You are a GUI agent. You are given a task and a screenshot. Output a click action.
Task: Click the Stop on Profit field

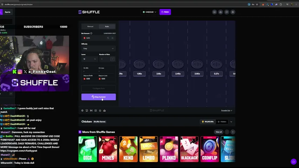click(90, 79)
